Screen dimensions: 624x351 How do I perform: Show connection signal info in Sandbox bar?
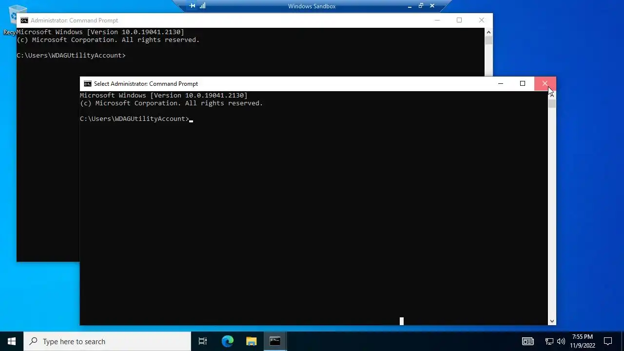[x=203, y=6]
